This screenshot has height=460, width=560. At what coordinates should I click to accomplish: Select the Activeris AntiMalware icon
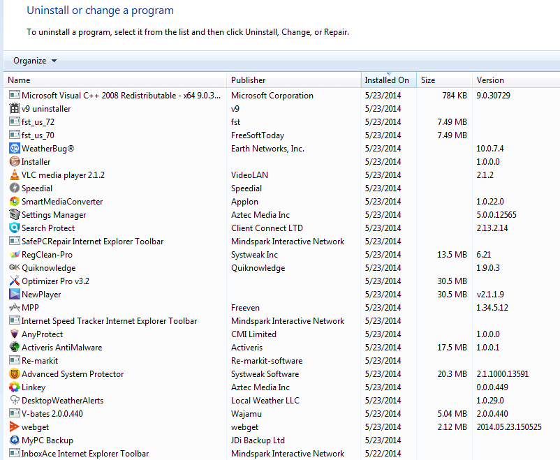[15, 348]
